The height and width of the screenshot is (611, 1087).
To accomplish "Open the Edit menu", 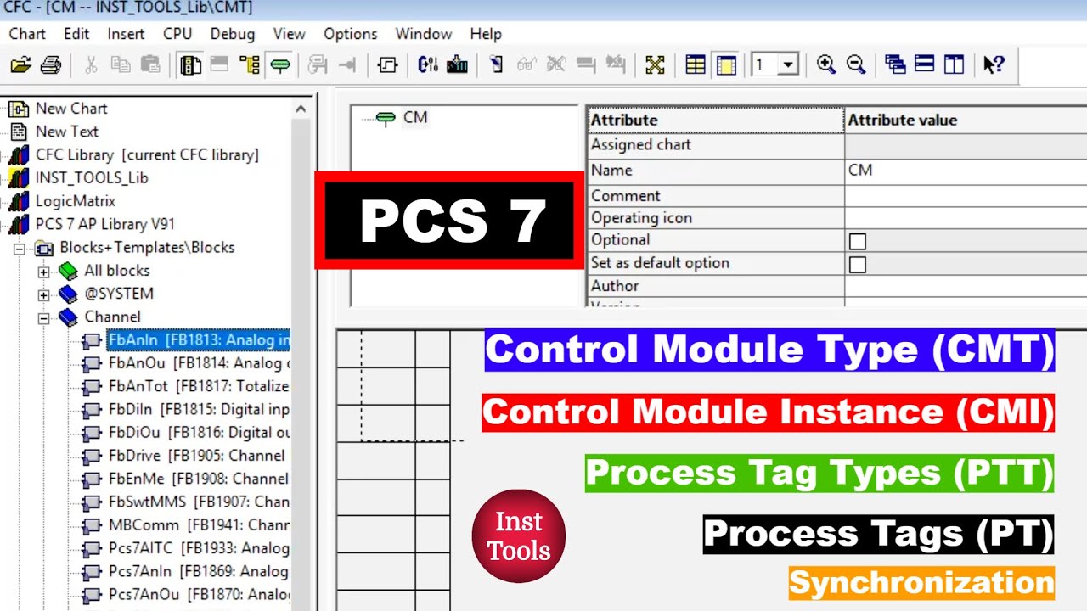I will tap(76, 34).
